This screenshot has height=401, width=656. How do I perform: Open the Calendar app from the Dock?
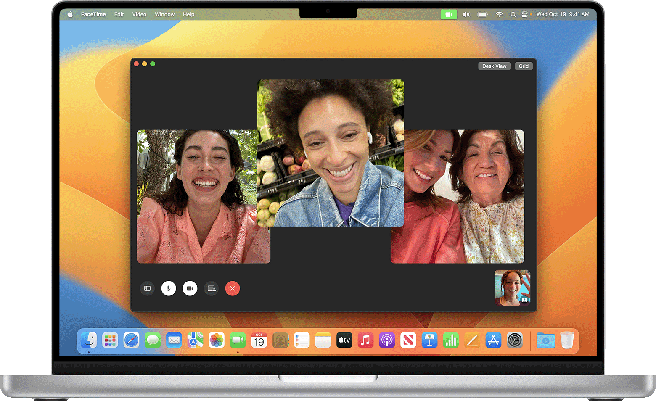259,340
